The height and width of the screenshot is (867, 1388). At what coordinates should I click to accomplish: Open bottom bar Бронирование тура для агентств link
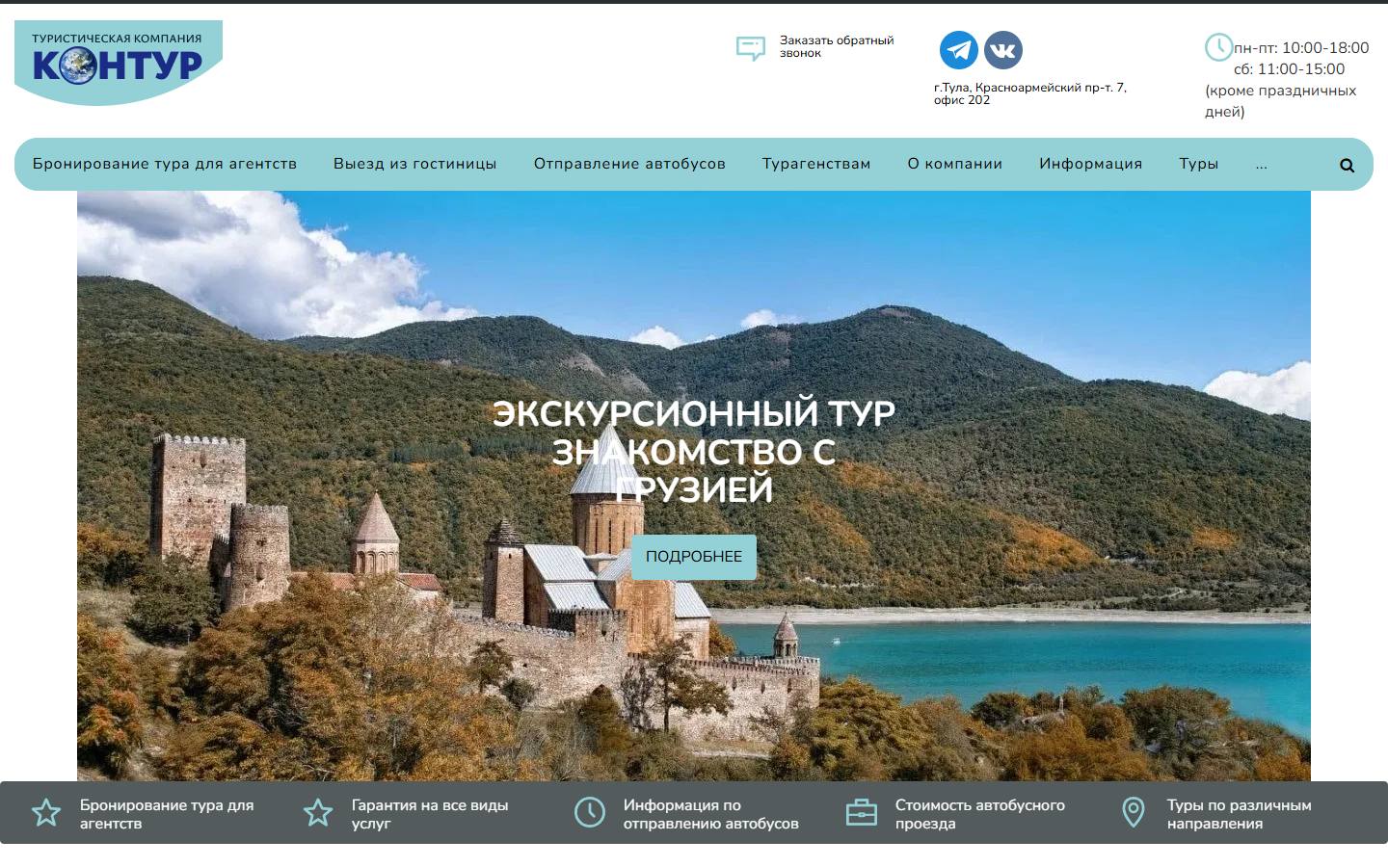[167, 814]
